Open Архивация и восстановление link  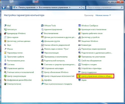click(x=94, y=30)
